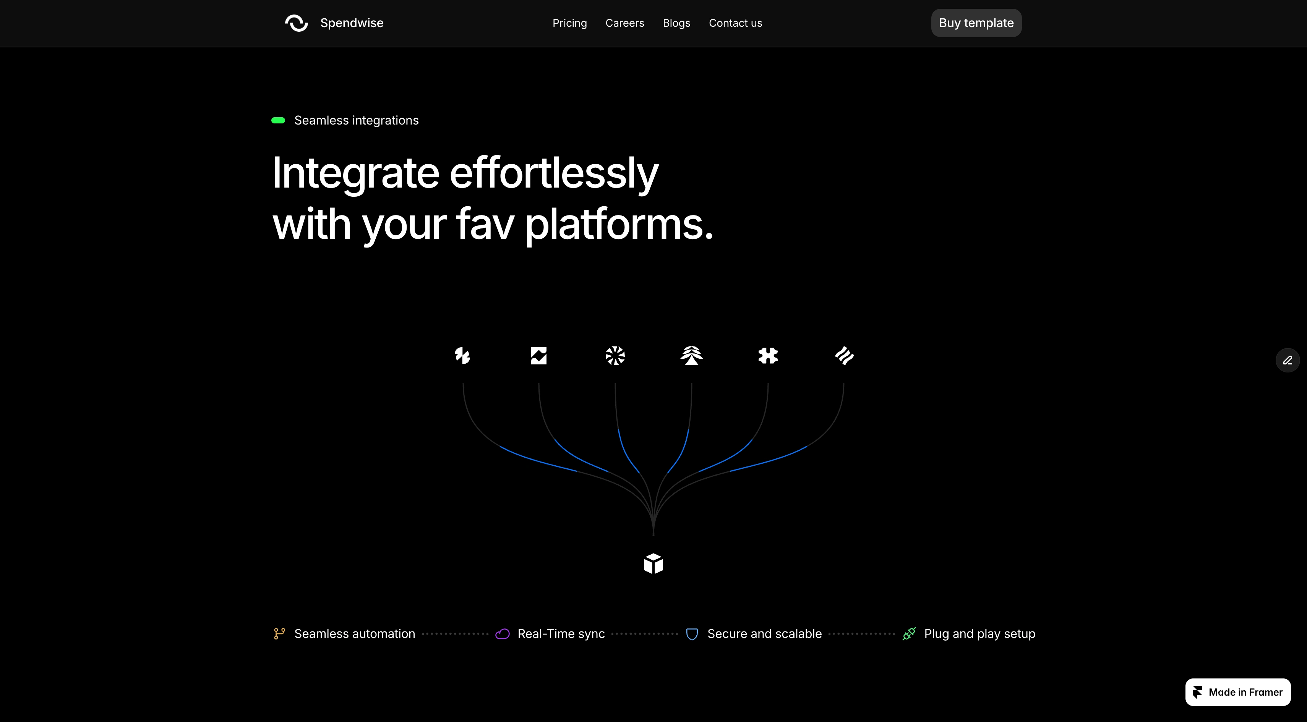Go to the Careers page
This screenshot has height=722, width=1307.
[624, 23]
